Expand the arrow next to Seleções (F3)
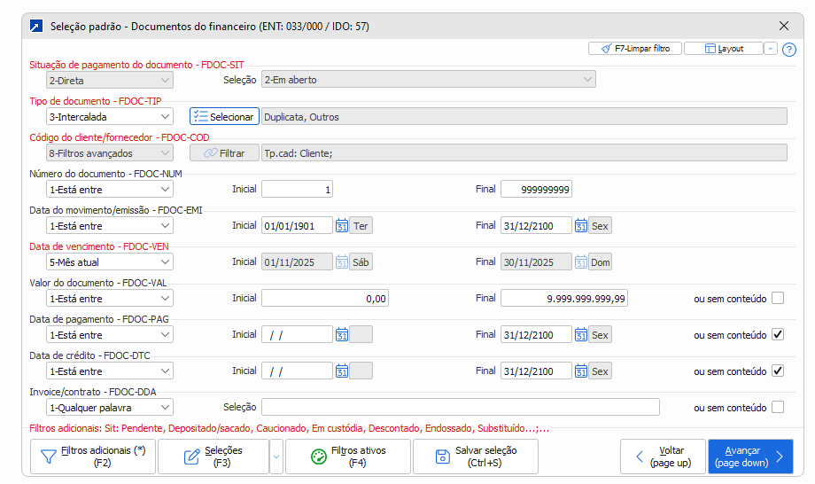815x484 pixels. click(276, 457)
